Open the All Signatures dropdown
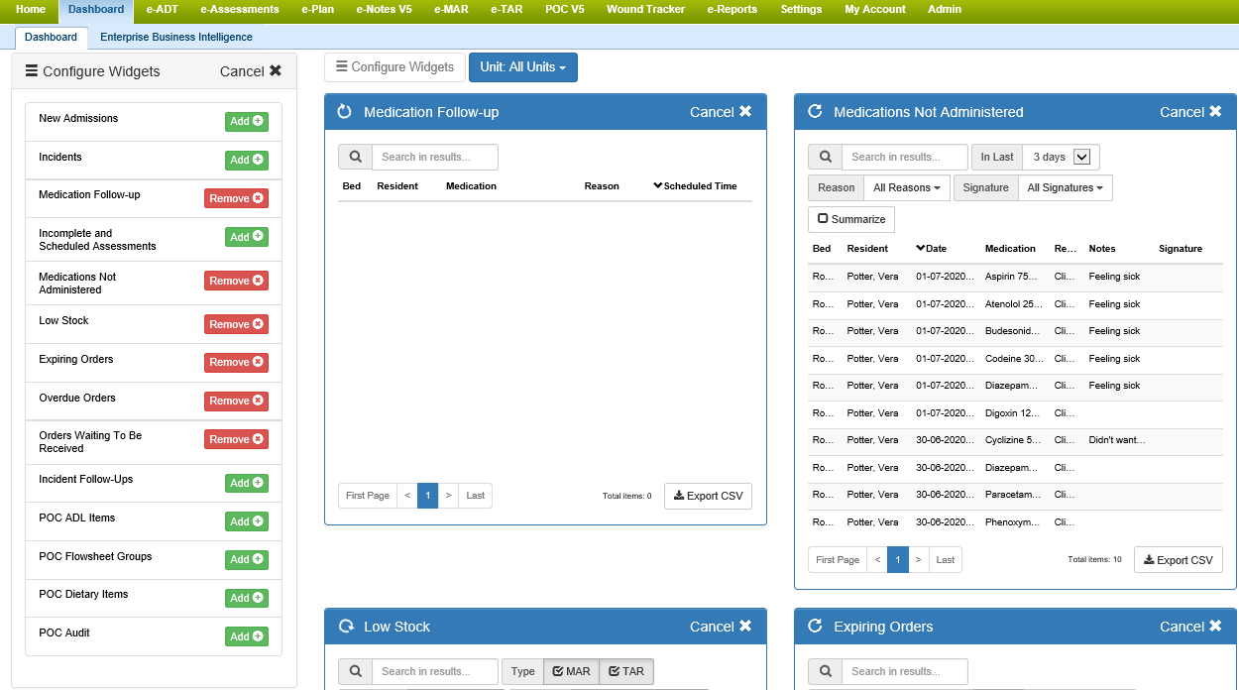This screenshot has height=690, width=1239. 1065,187
